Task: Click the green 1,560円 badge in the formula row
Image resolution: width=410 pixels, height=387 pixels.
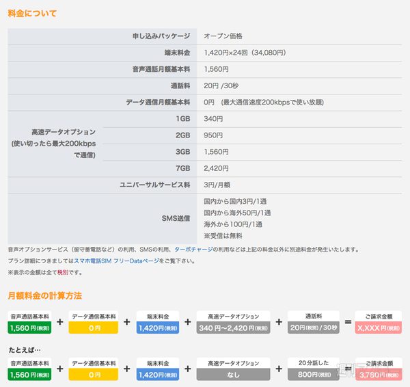Action: (x=29, y=328)
